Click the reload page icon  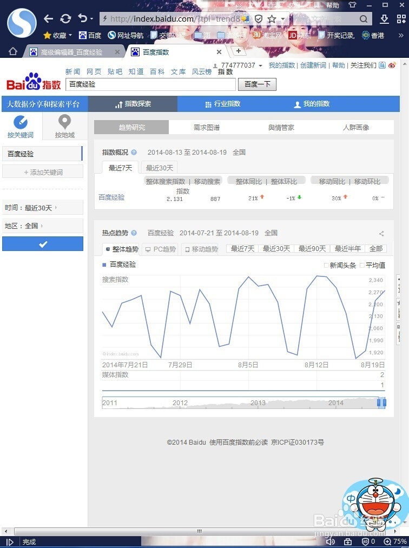click(x=65, y=18)
